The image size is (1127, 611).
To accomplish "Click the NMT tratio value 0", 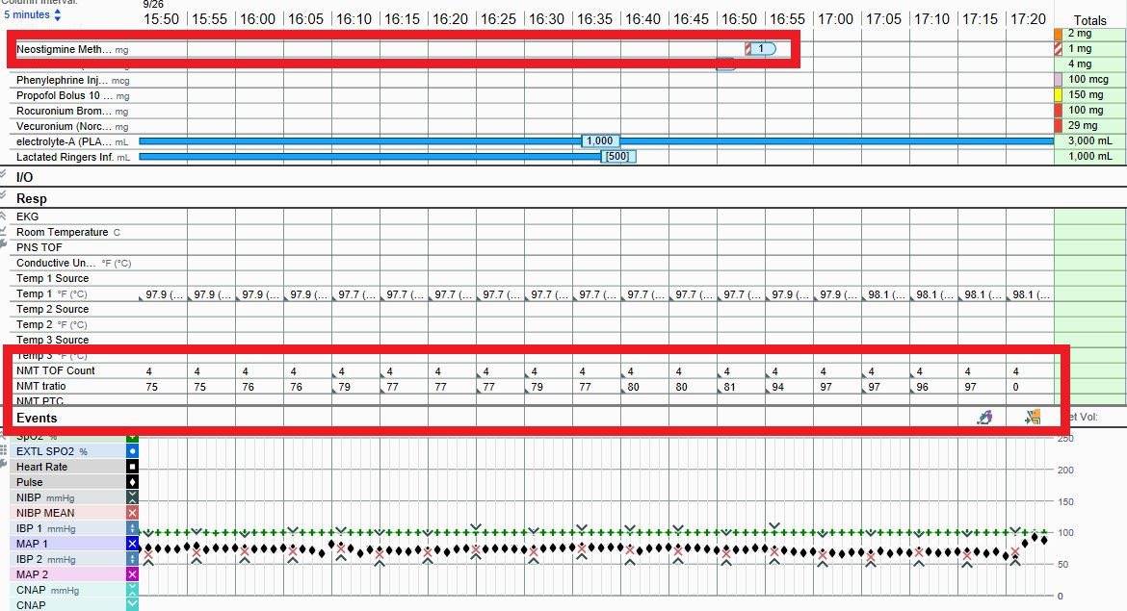I will [1015, 387].
